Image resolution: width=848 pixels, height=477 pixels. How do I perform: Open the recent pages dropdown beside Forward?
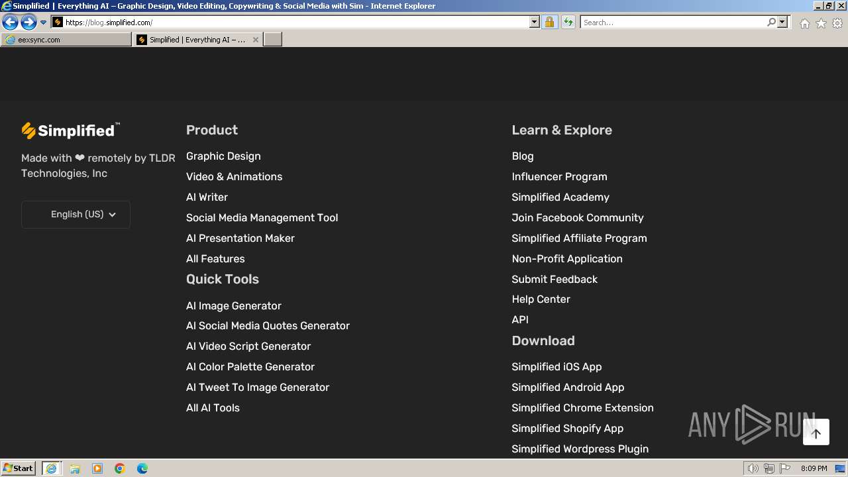coord(44,23)
